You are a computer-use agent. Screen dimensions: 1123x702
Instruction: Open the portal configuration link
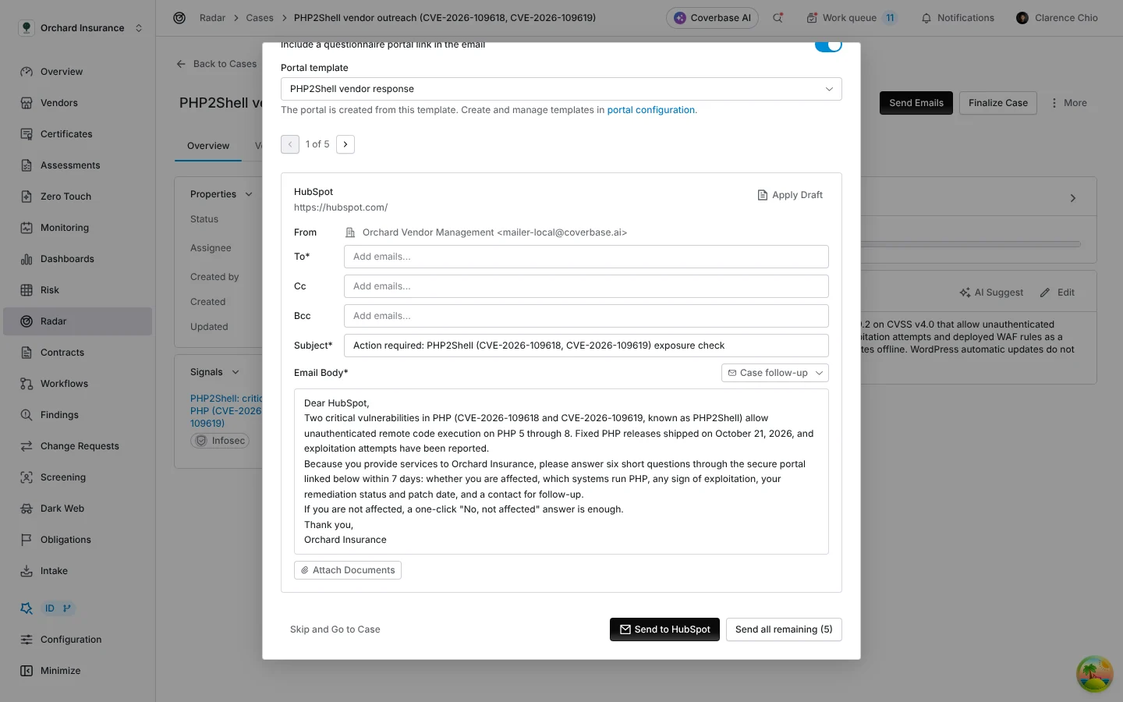pyautogui.click(x=651, y=110)
